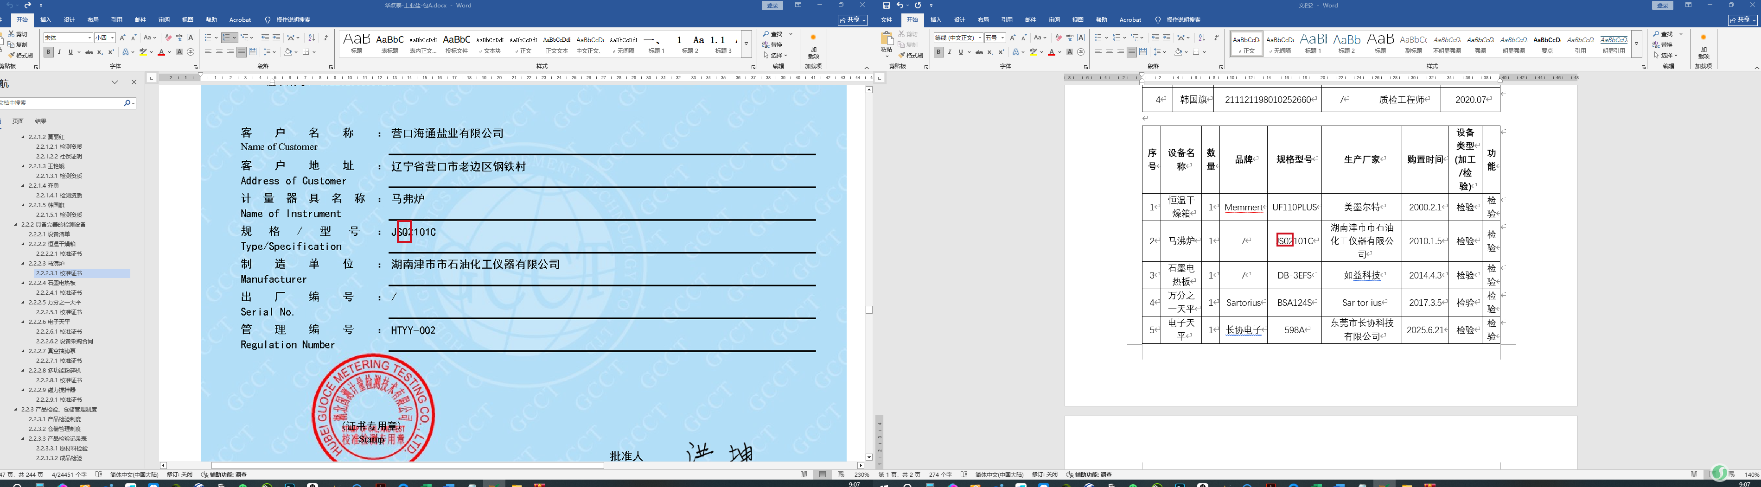1761x487 pixels.
Task: Click the Save icon in the 文档2 window
Action: point(887,6)
